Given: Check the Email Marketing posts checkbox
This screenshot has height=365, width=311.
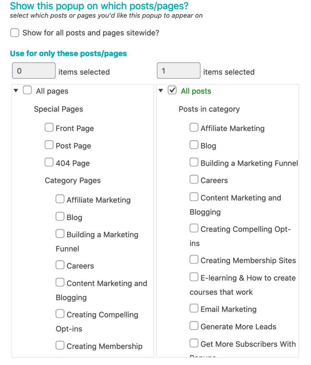Looking at the screenshot, I should click(x=194, y=308).
